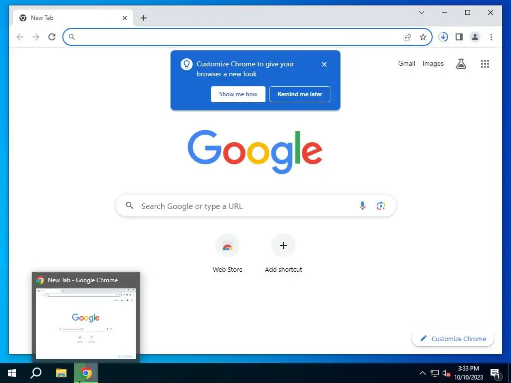Show hidden system tray icons

coord(422,373)
